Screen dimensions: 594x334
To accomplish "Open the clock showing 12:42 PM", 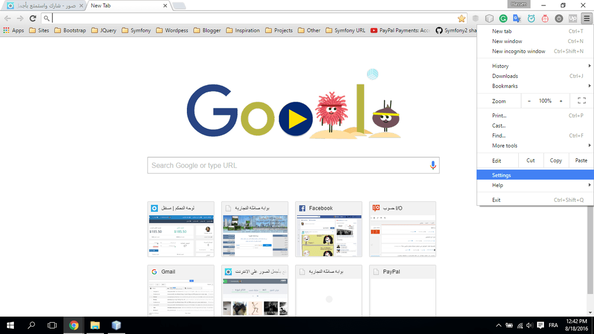I will (x=576, y=325).
